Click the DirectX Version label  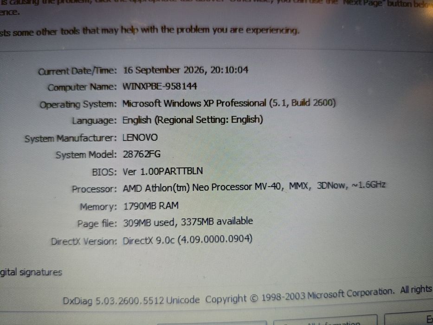point(84,241)
